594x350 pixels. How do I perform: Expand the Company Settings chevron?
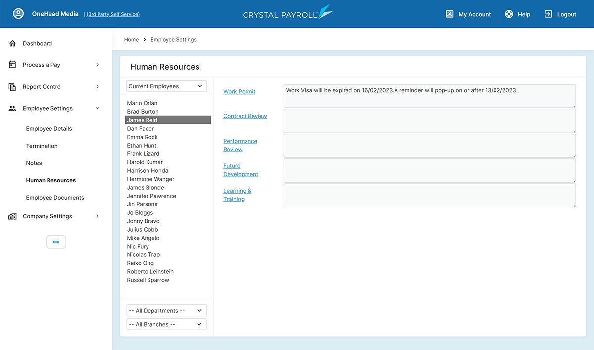pos(97,216)
